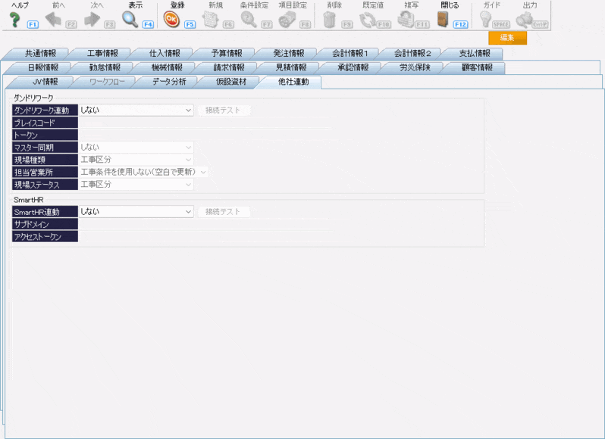Open the 担当営業所 dropdown

tap(143, 172)
